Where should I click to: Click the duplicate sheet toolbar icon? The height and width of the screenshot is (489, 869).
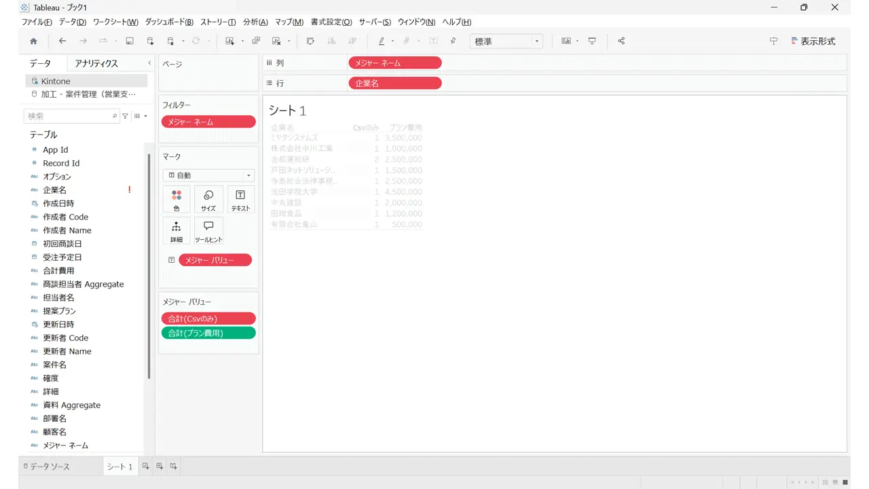pos(256,41)
